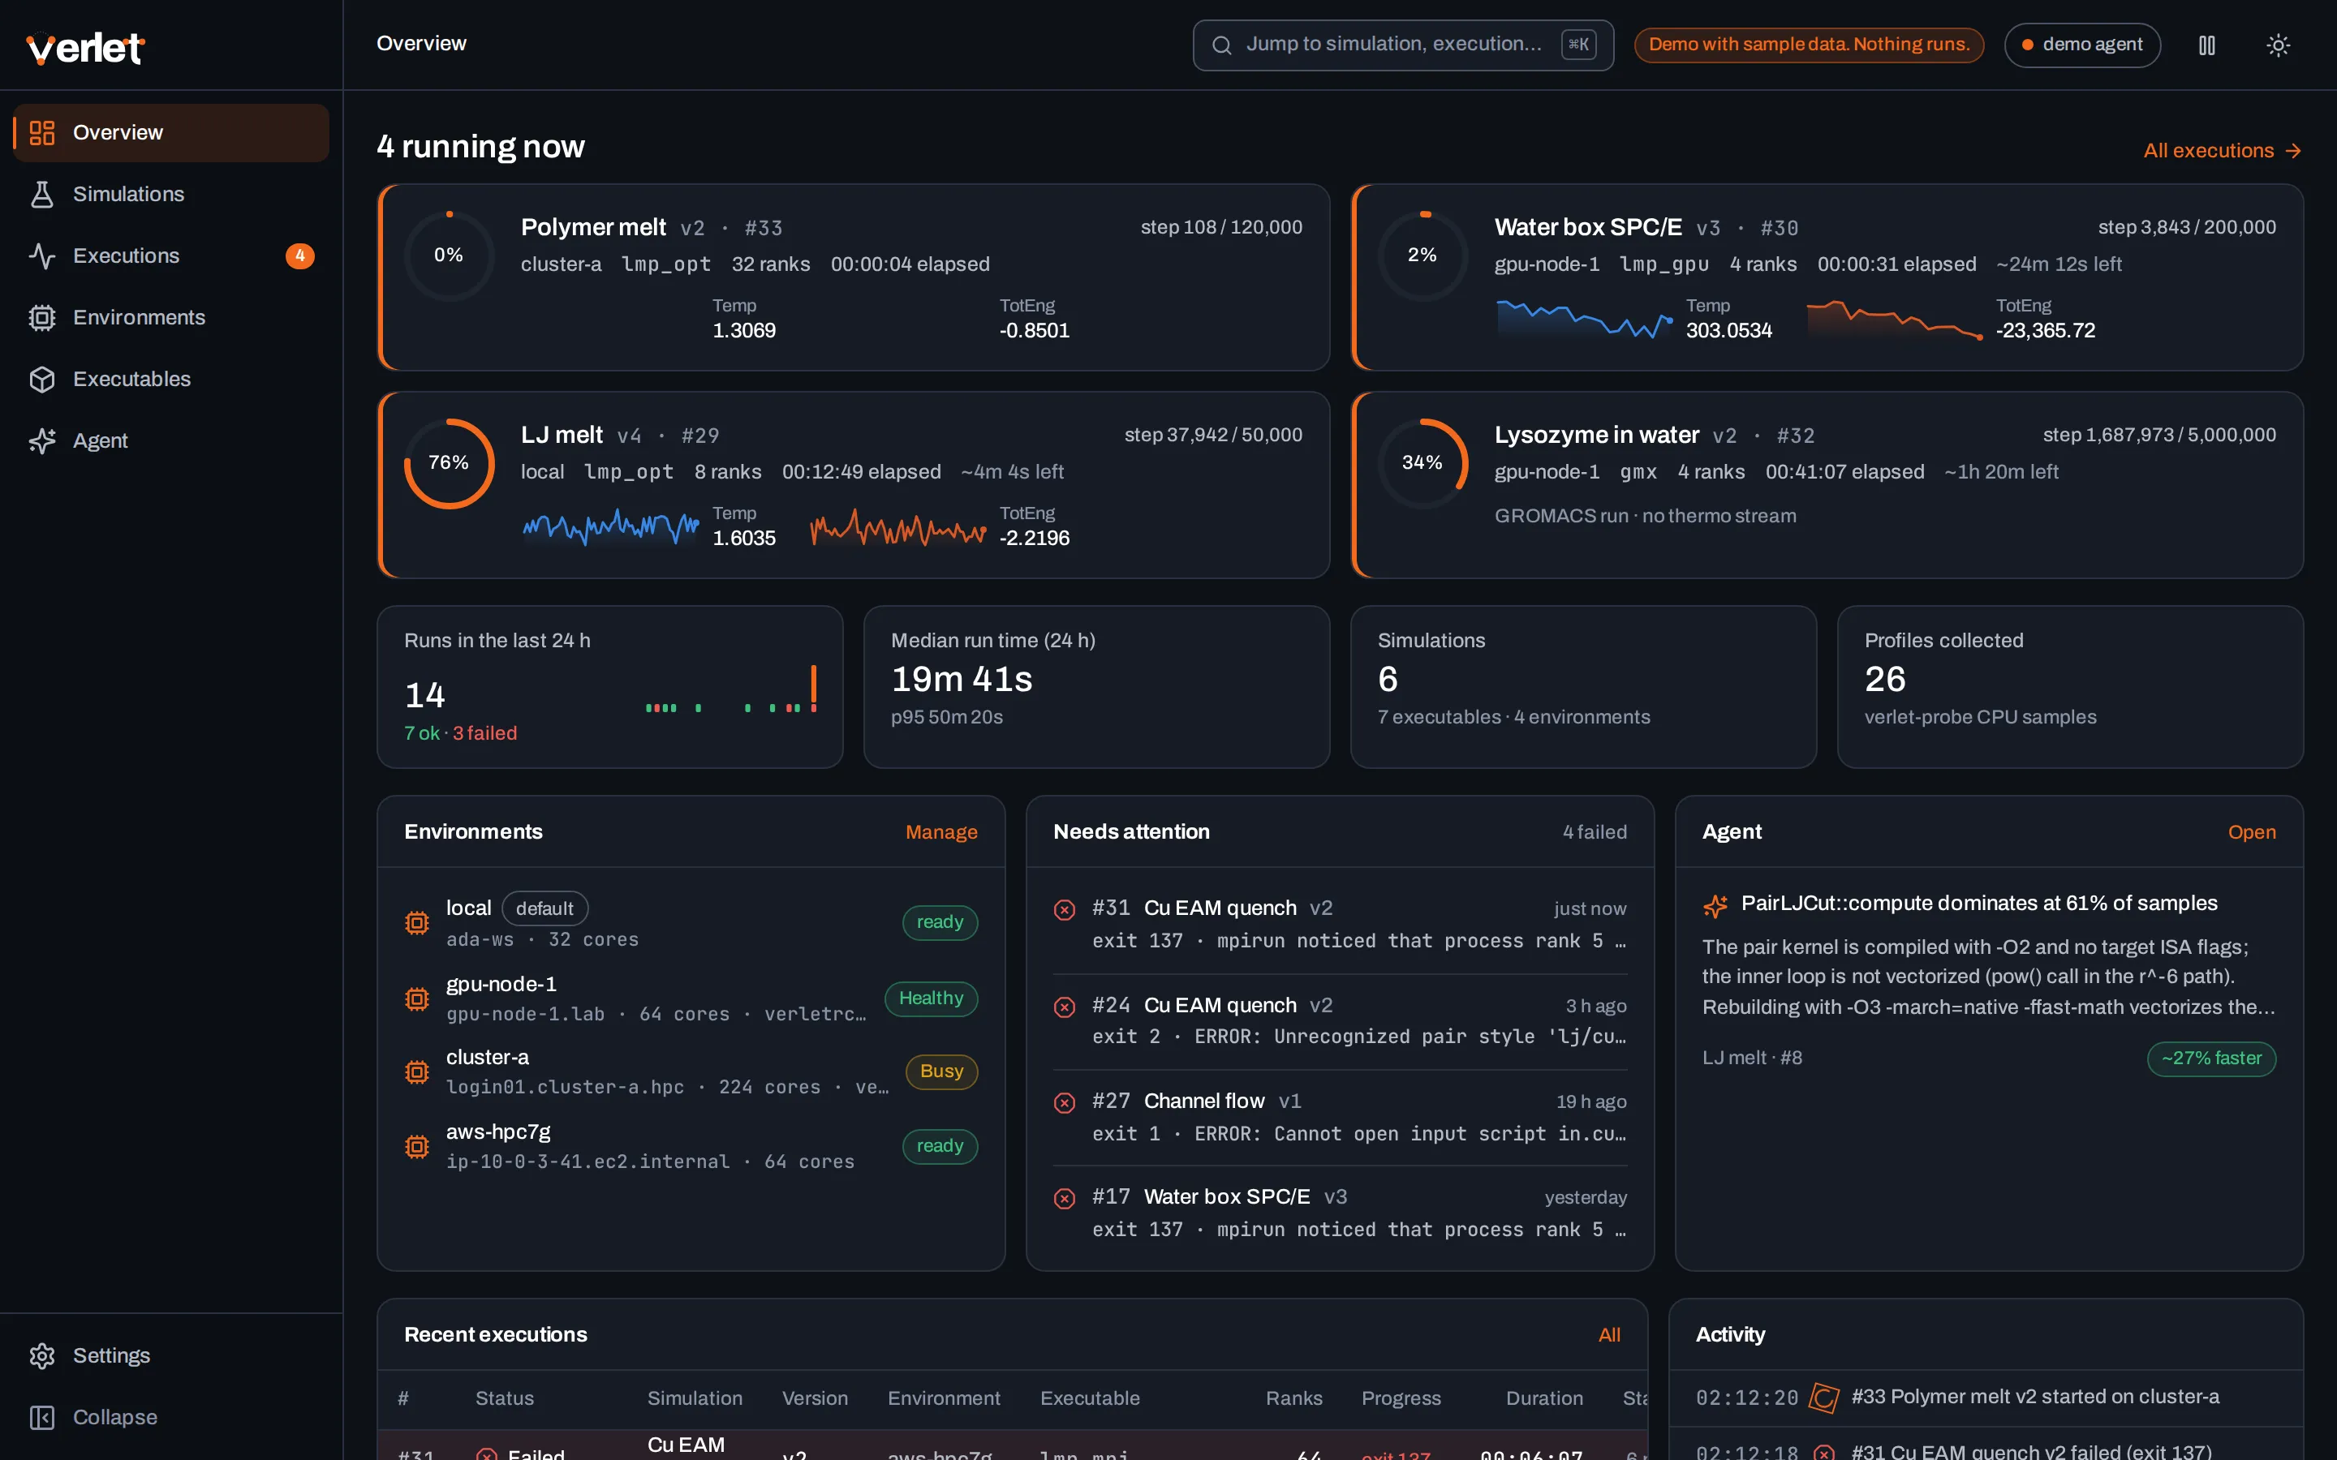Click the activity icon for #33 Polymer melt
This screenshot has width=2337, height=1460.
(1823, 1398)
